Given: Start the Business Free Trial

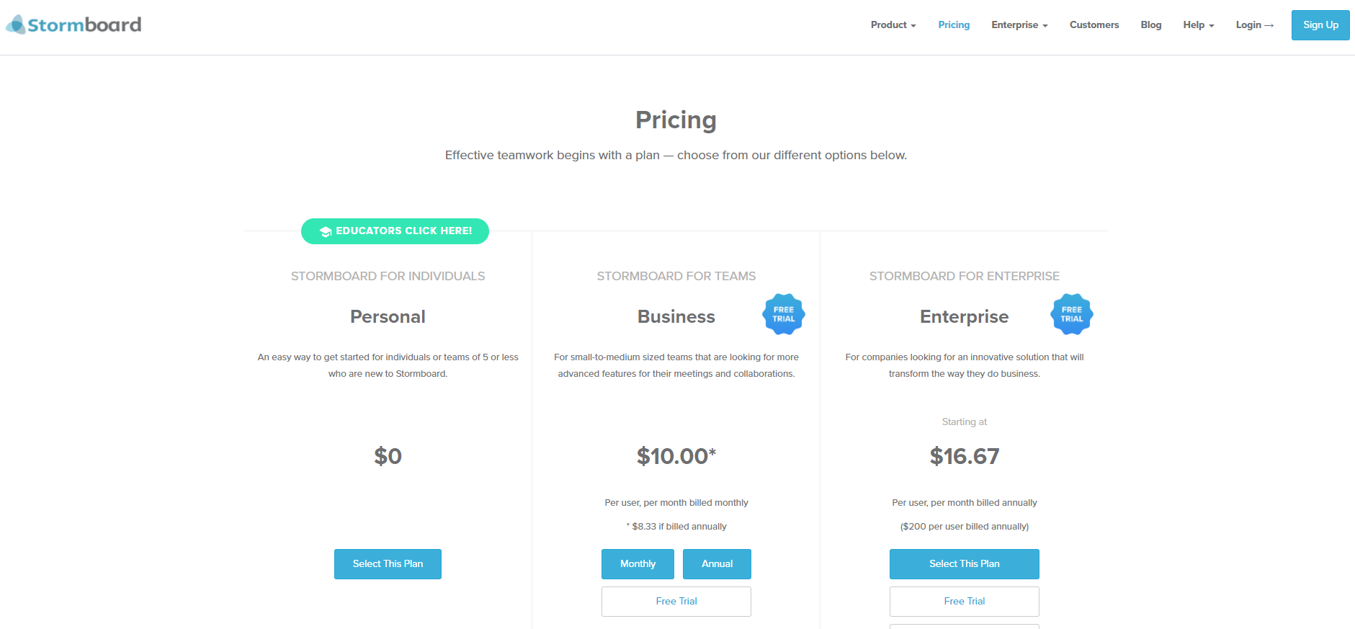Looking at the screenshot, I should [676, 602].
